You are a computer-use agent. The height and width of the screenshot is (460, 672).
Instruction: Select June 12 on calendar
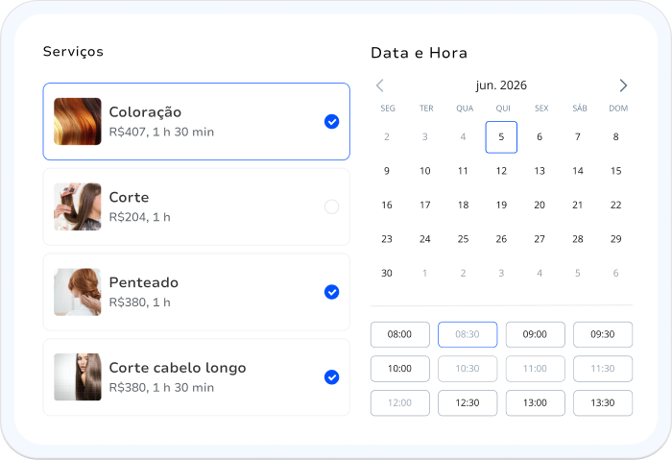(x=501, y=171)
